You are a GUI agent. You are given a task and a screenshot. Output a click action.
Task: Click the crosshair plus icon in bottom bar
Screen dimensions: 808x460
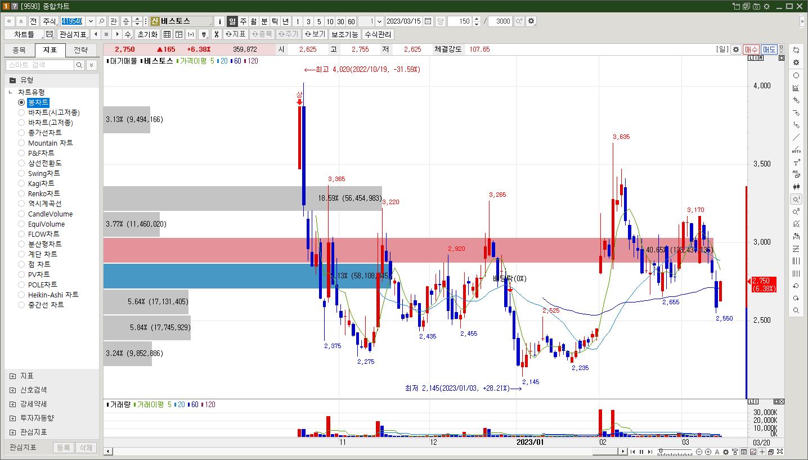click(762, 452)
